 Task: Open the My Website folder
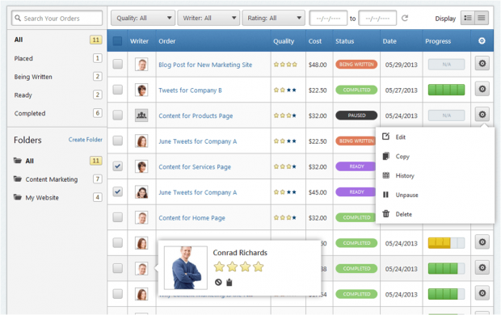coord(42,198)
